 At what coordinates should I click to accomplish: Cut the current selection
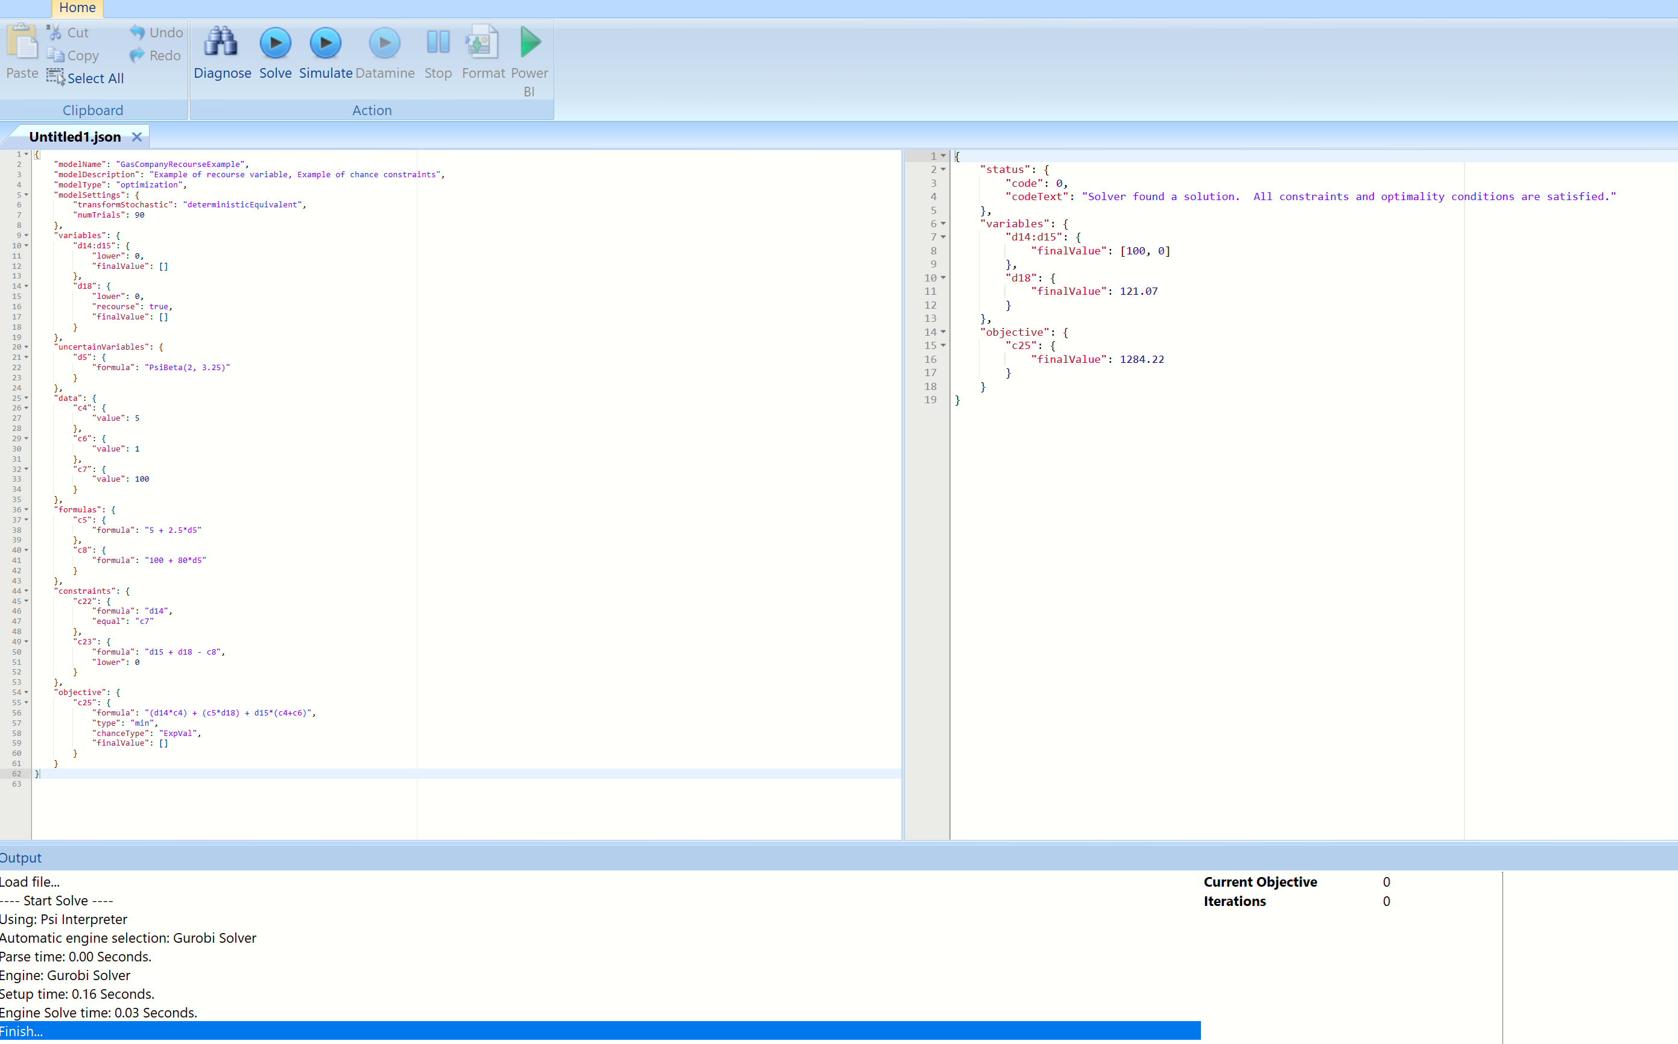pos(66,32)
